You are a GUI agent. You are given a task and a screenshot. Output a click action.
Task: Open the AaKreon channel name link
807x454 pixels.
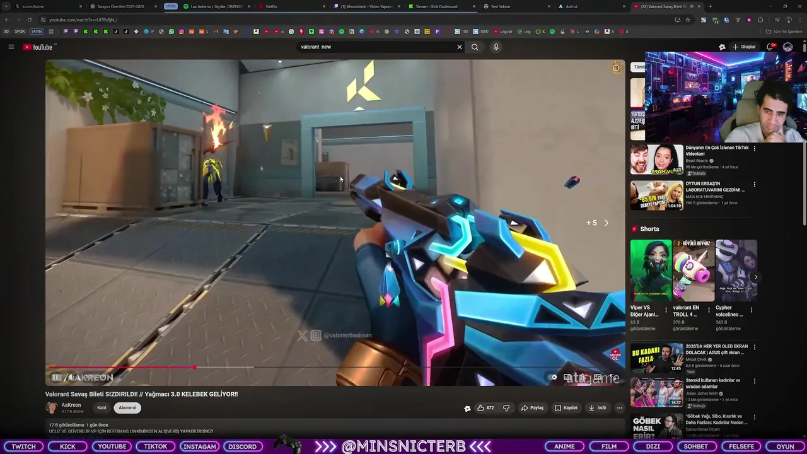tap(71, 405)
